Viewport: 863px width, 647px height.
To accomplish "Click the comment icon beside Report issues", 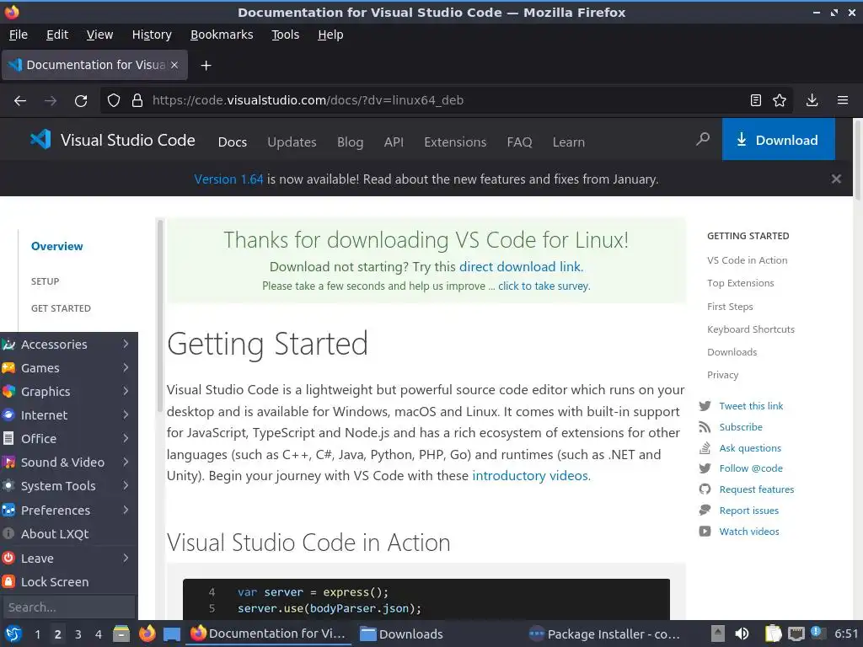I will pos(705,511).
